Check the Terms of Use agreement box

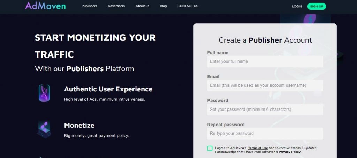[x=210, y=149]
